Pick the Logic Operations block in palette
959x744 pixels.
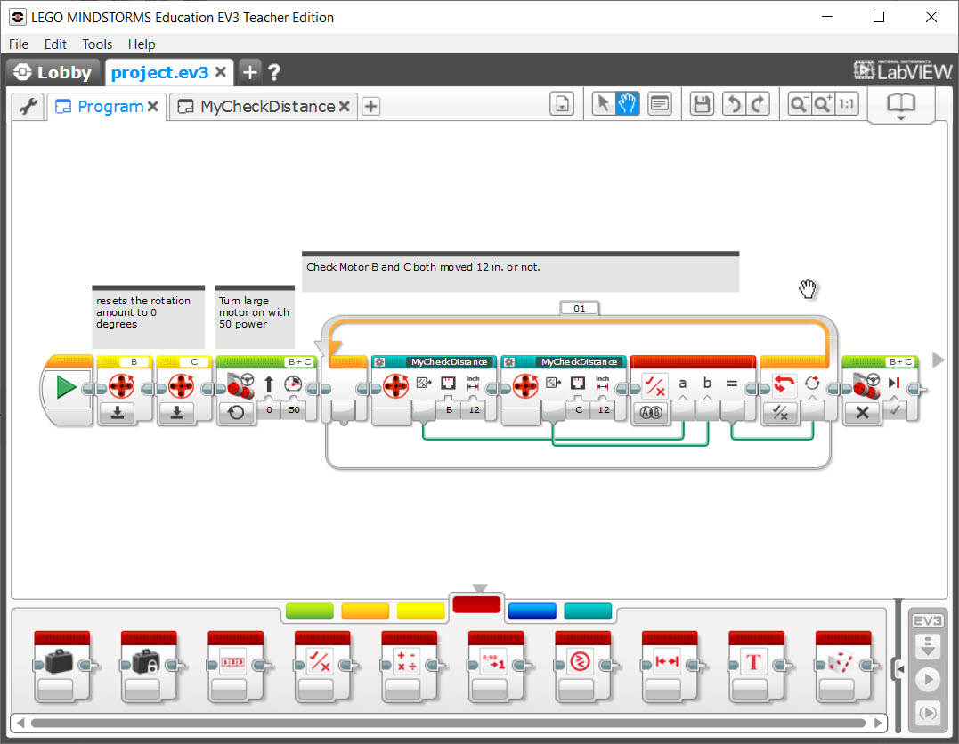coord(323,667)
